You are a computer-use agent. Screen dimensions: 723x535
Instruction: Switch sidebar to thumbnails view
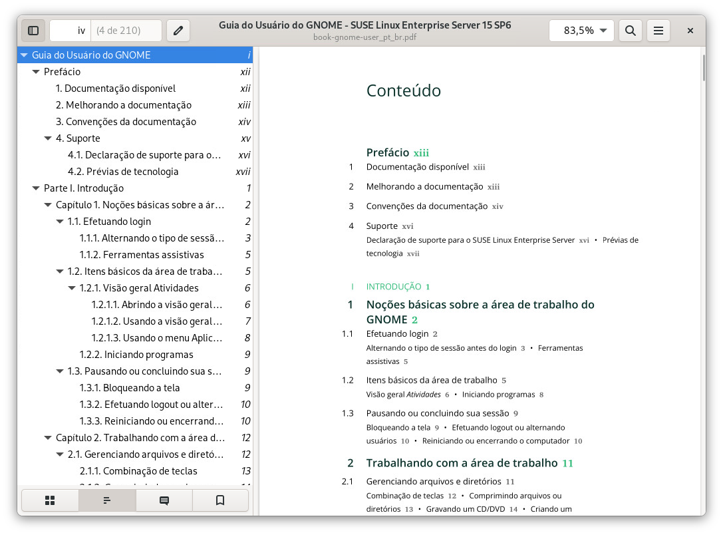coord(50,500)
